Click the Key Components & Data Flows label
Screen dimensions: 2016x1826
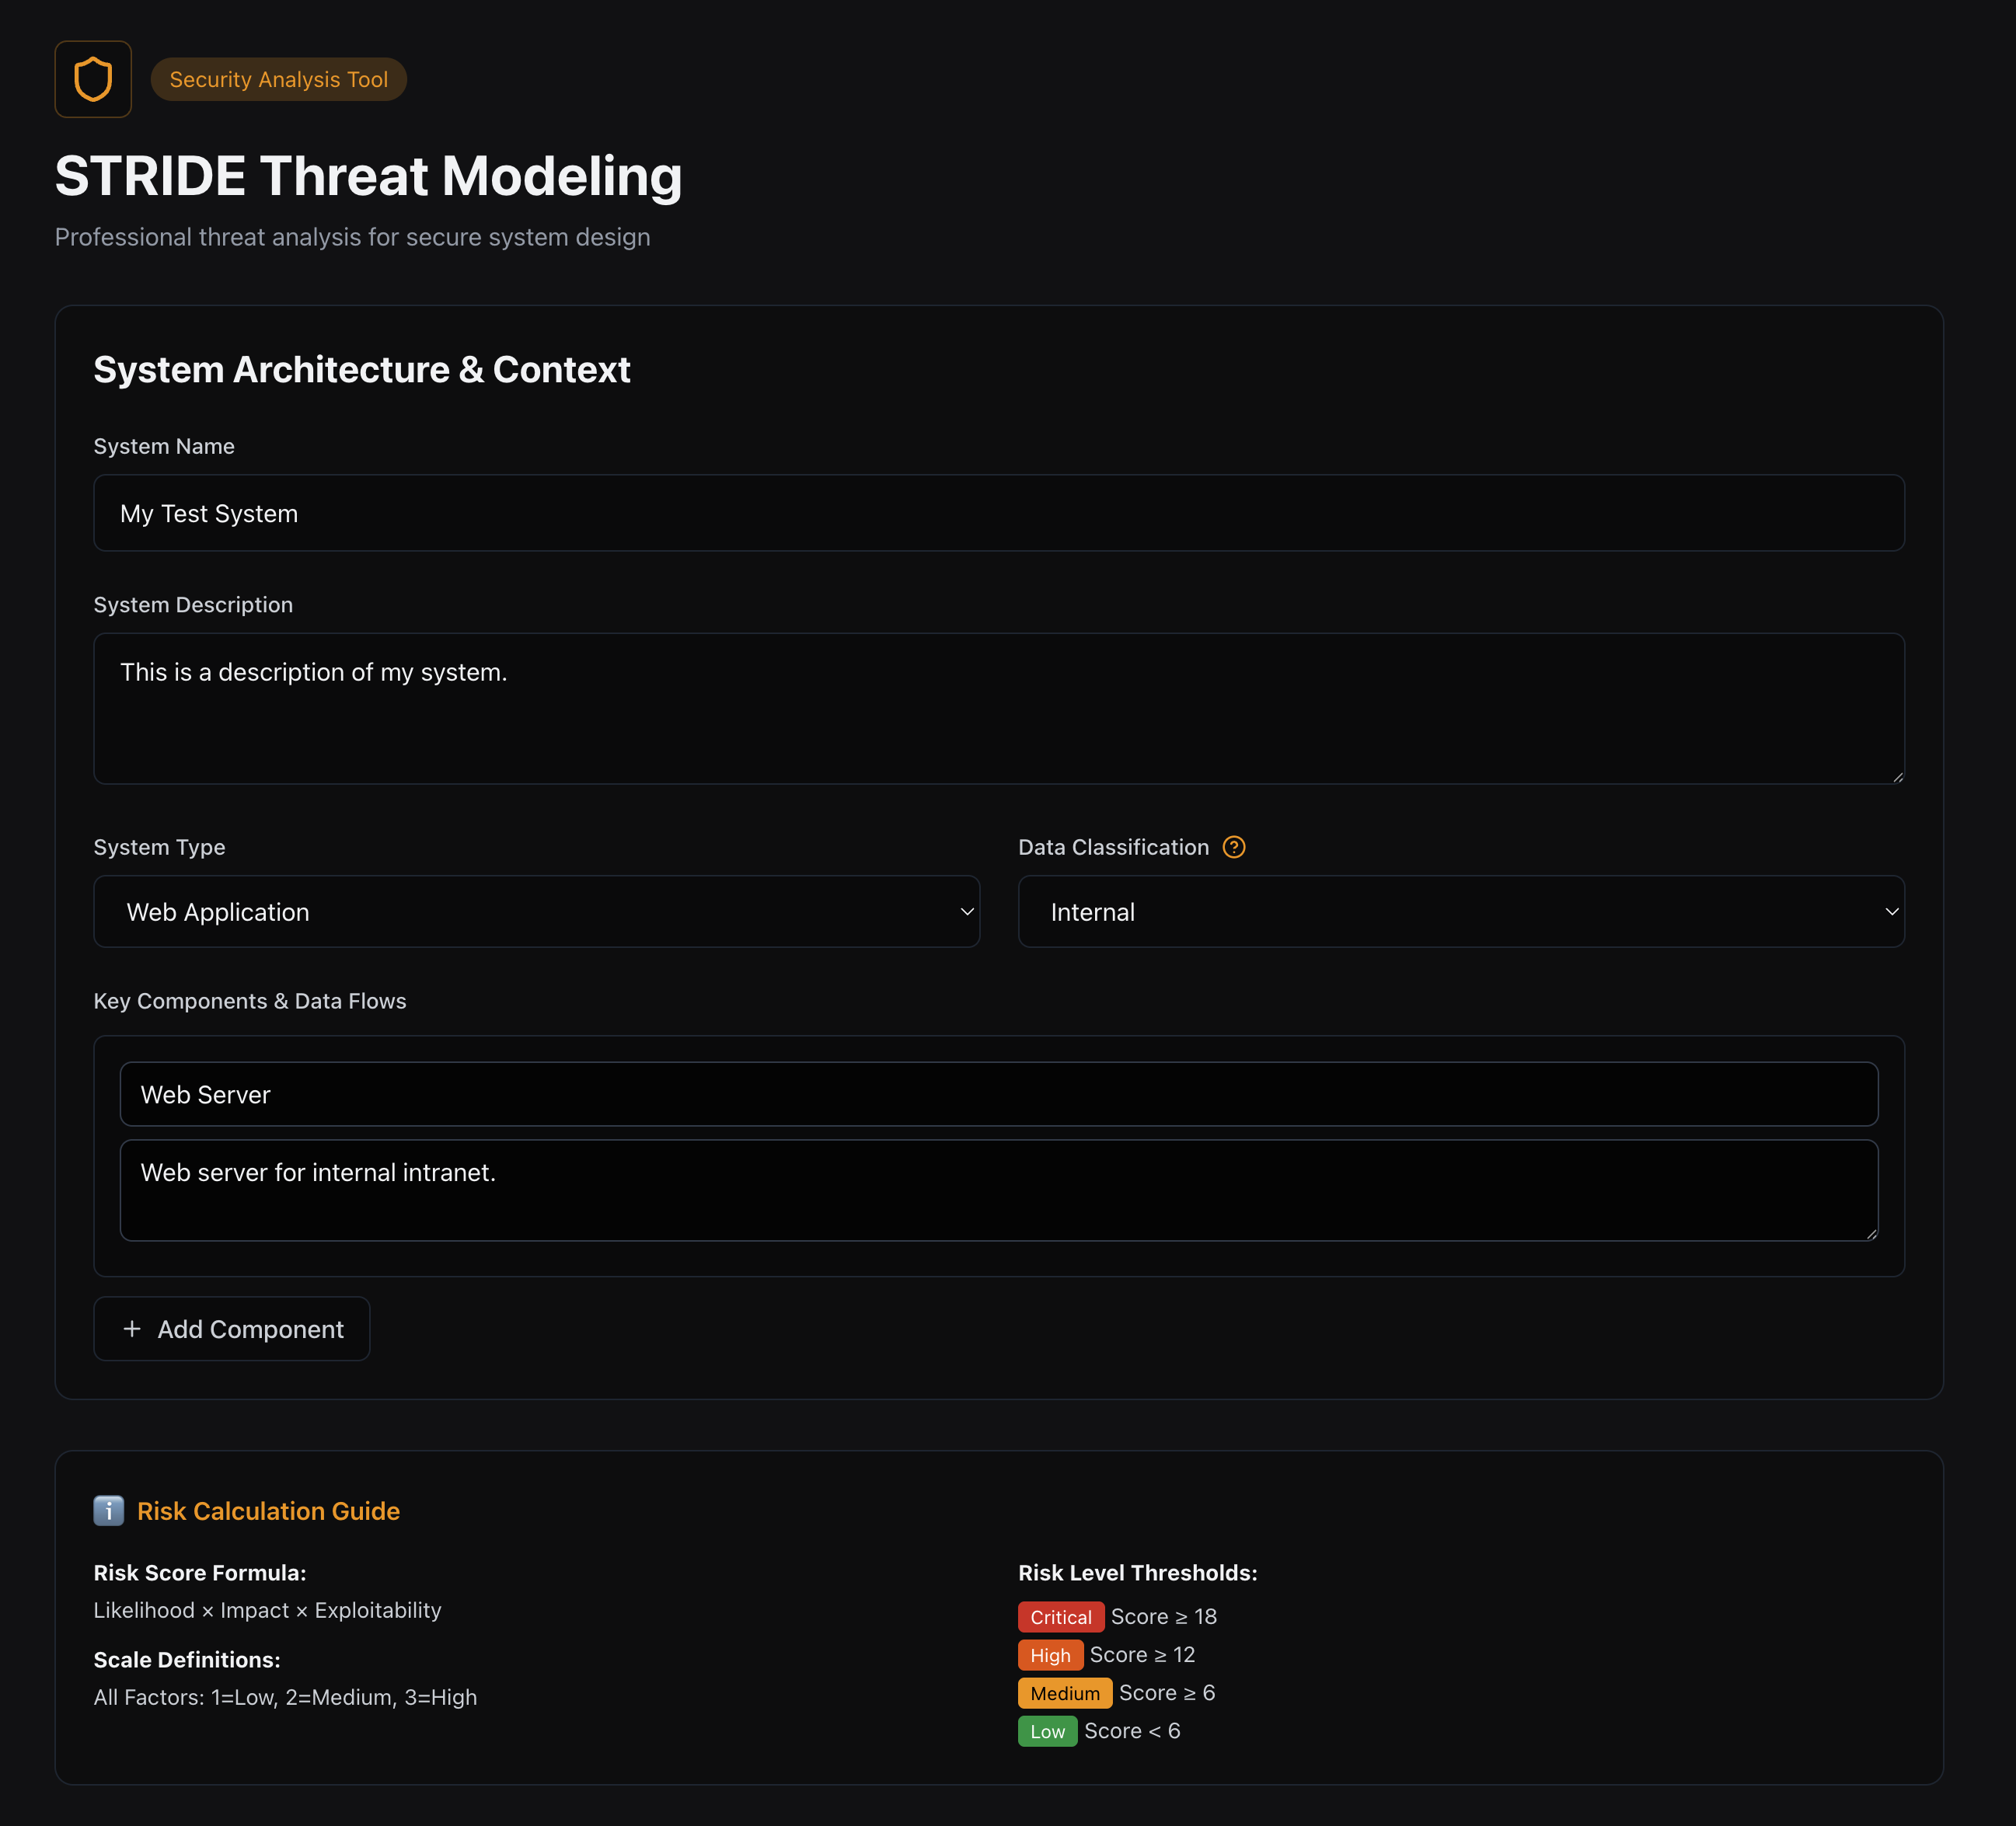click(x=250, y=1001)
